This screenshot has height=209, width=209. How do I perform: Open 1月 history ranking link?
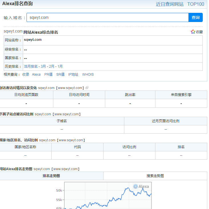tap(60, 66)
